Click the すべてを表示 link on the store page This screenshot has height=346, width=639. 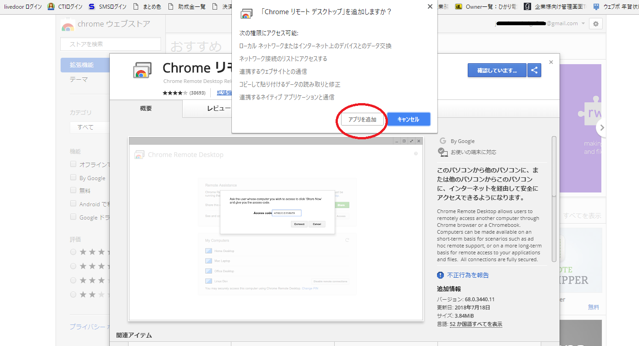pos(582,215)
